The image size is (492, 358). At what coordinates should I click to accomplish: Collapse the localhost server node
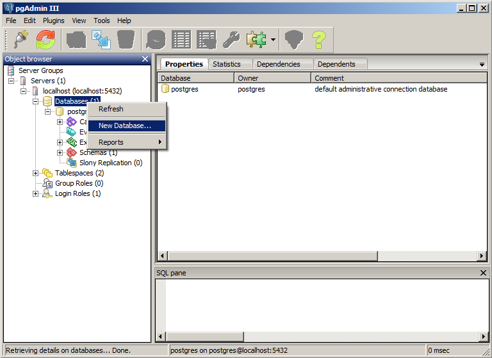coord(24,91)
